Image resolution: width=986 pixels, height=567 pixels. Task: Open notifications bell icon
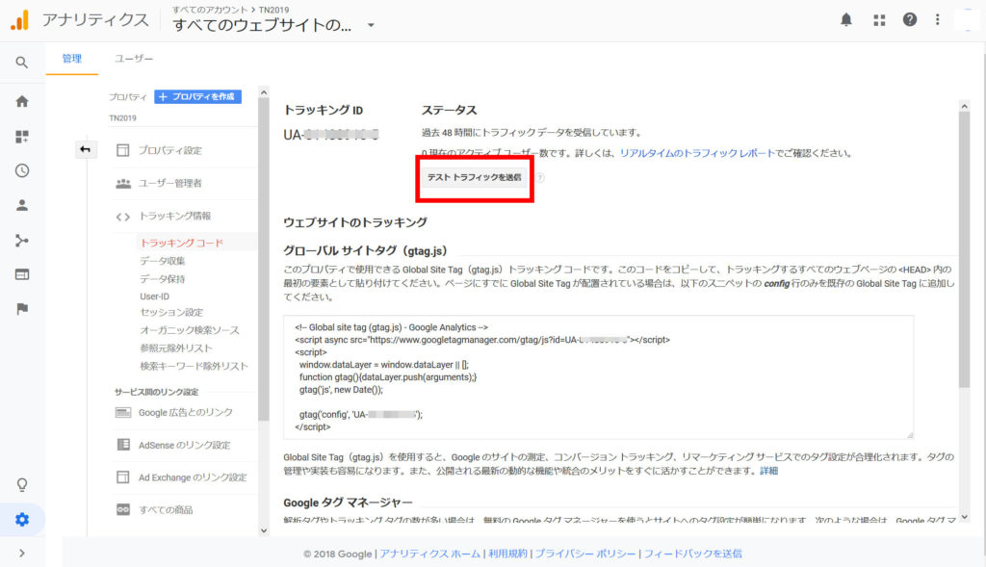tap(846, 19)
